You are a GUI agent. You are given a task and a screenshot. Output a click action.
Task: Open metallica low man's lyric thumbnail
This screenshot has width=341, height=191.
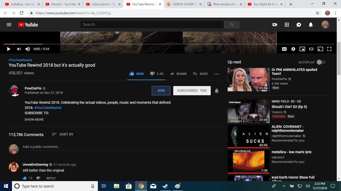pyautogui.click(x=248, y=162)
